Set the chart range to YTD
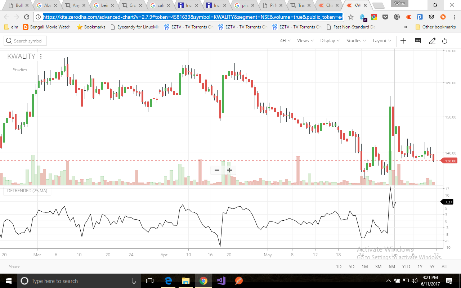 pyautogui.click(x=406, y=267)
